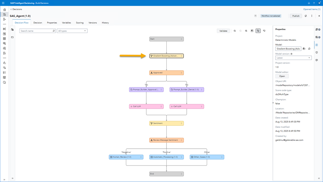This screenshot has width=323, height=182.
Task: Open the All types dropdown
Action: tap(72, 31)
